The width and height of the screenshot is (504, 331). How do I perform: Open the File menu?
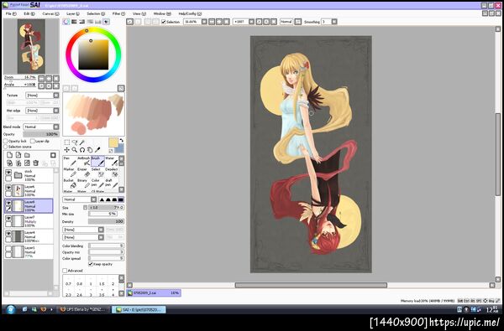tap(11, 13)
